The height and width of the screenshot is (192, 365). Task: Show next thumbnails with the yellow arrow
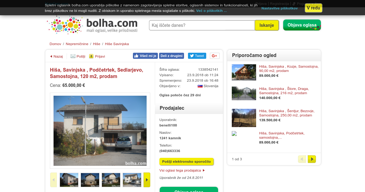point(147,180)
